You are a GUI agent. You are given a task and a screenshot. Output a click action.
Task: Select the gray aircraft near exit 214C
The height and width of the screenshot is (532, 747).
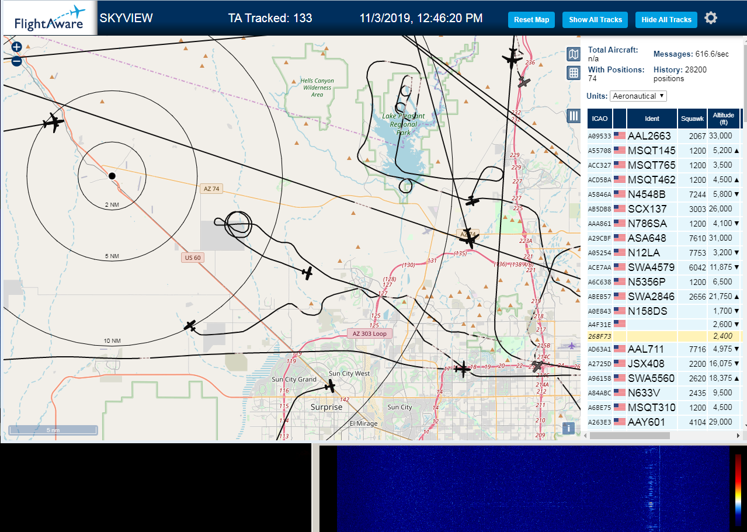(x=537, y=366)
